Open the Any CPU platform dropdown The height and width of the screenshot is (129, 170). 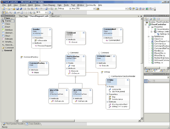tap(94, 8)
